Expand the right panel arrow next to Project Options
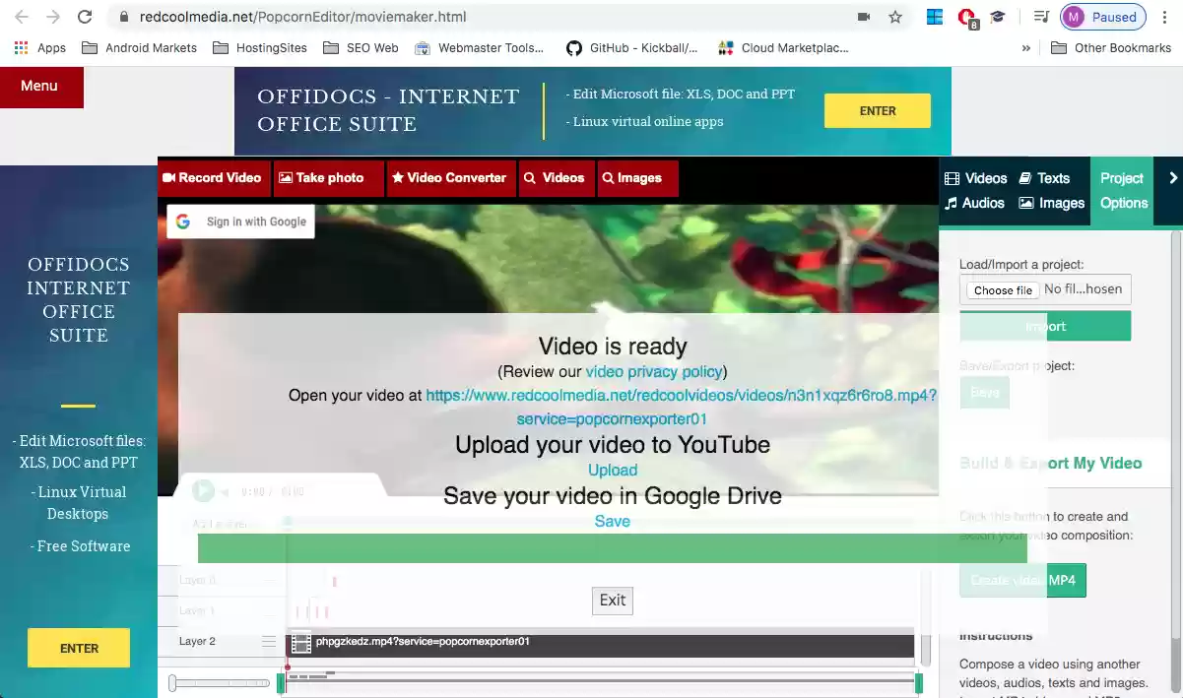The image size is (1183, 698). 1173,178
